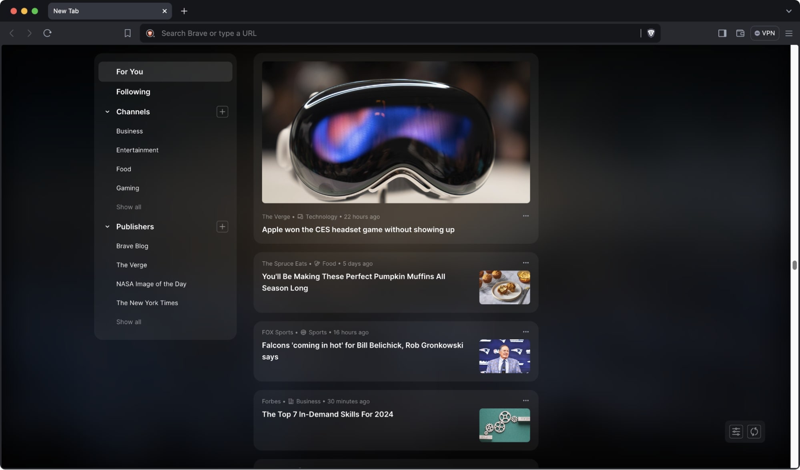Open the VPN button
Image resolution: width=800 pixels, height=470 pixels.
(x=764, y=33)
